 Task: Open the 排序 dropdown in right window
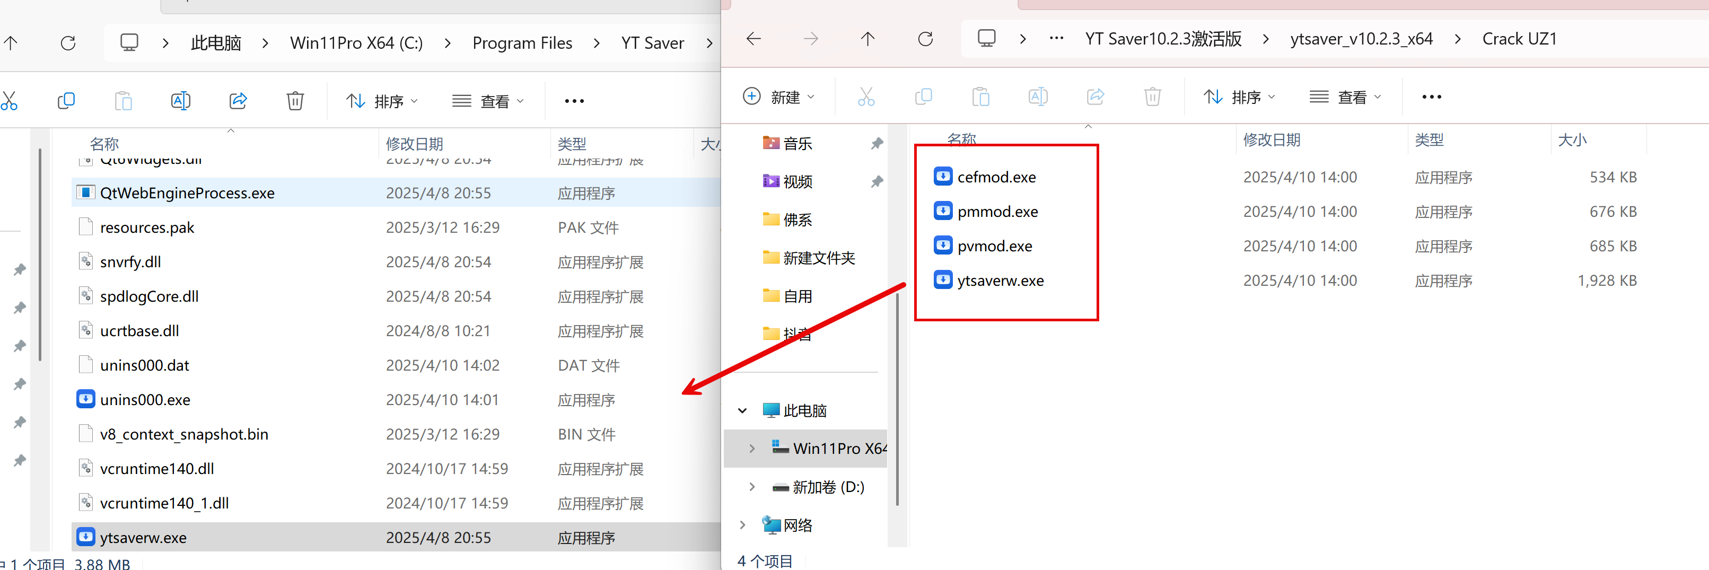[1239, 97]
